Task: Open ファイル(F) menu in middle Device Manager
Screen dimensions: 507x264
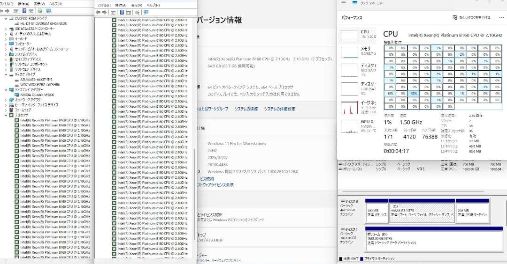Action: click(103, 5)
